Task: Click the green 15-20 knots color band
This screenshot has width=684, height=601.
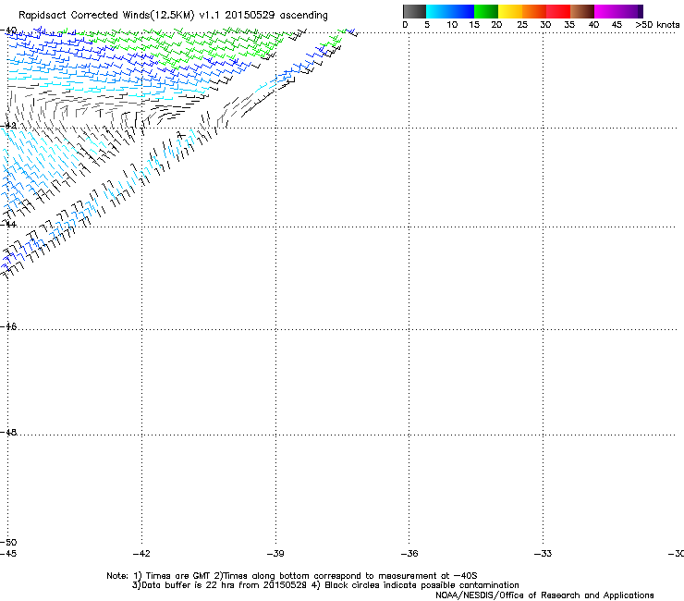Action: pyautogui.click(x=486, y=11)
